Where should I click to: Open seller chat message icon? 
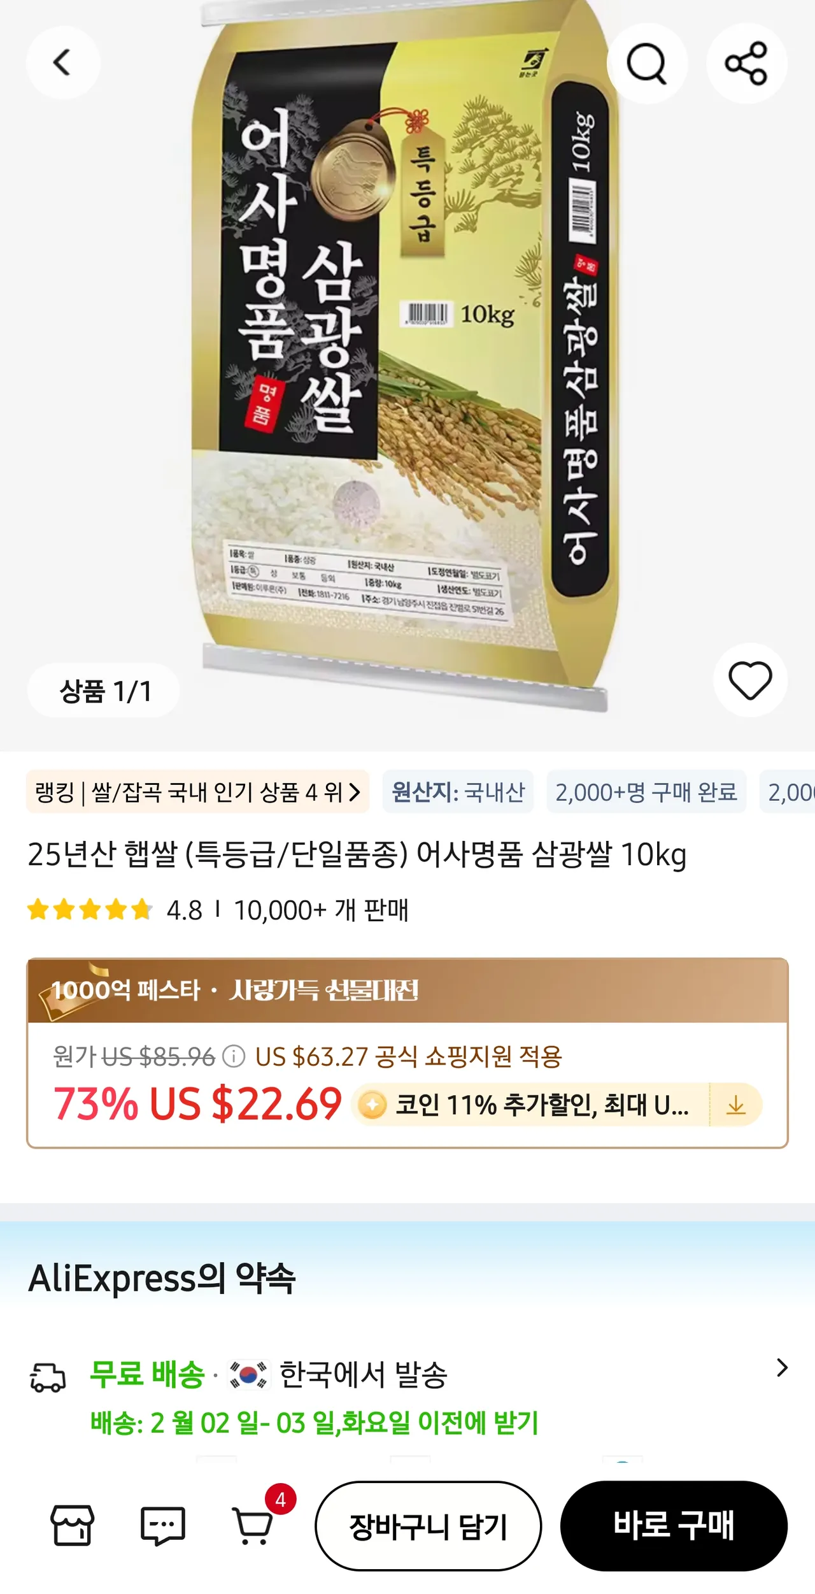coord(163,1526)
